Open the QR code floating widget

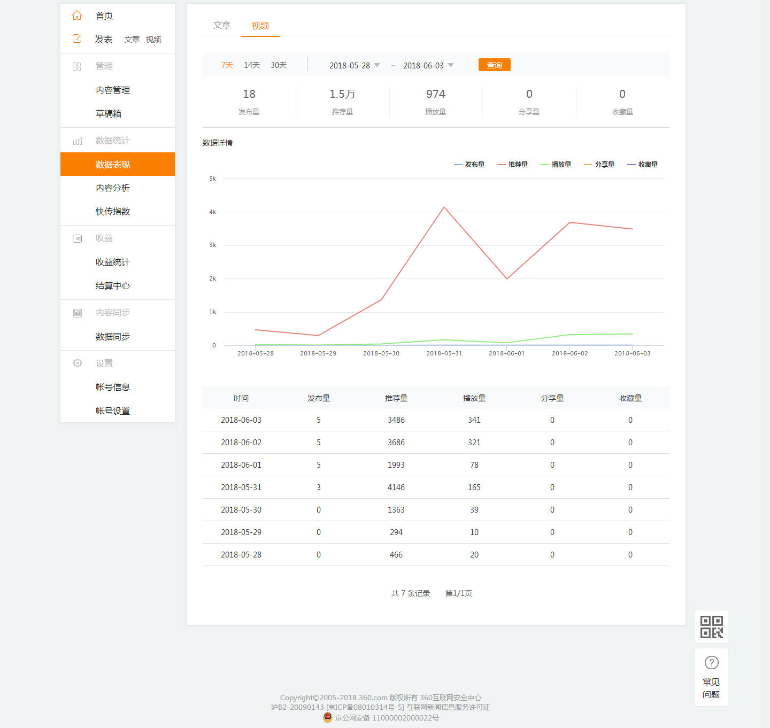711,627
